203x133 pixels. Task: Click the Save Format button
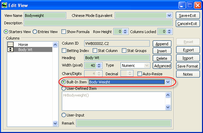click(188, 66)
